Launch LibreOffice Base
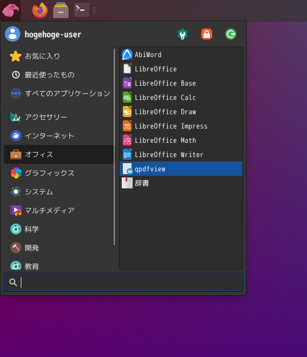 coord(181,83)
